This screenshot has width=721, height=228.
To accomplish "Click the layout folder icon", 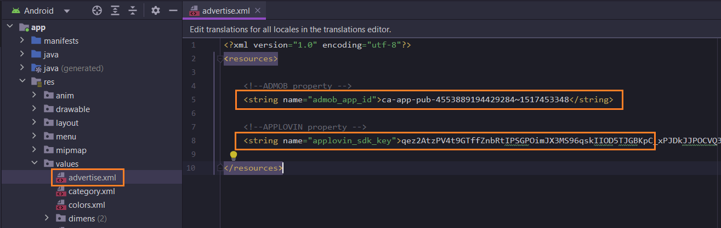I will (49, 122).
